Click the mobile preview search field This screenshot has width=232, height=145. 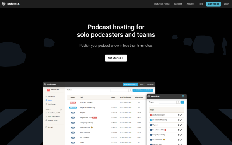[167, 102]
